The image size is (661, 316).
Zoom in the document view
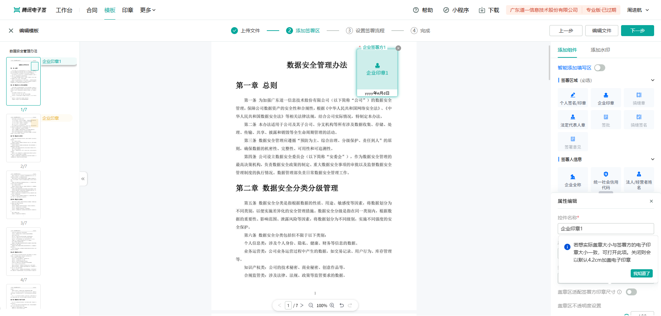pyautogui.click(x=332, y=305)
